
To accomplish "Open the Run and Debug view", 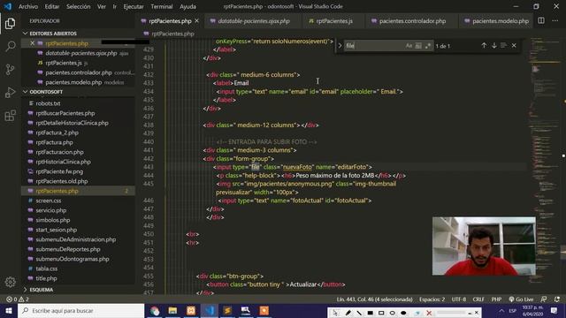I will [x=10, y=92].
